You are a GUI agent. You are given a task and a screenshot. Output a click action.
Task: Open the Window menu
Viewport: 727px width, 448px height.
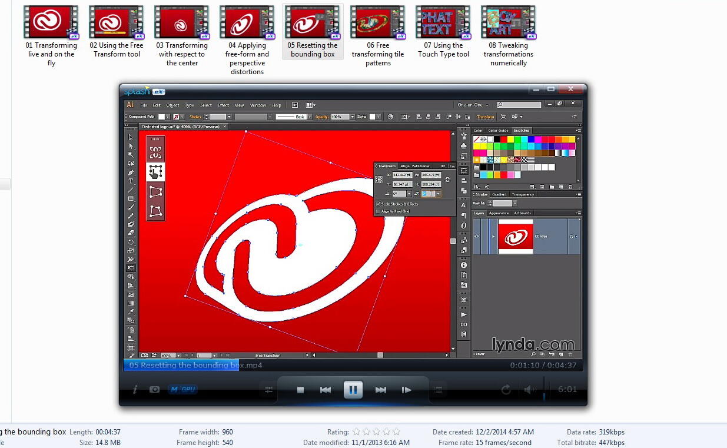(x=258, y=105)
